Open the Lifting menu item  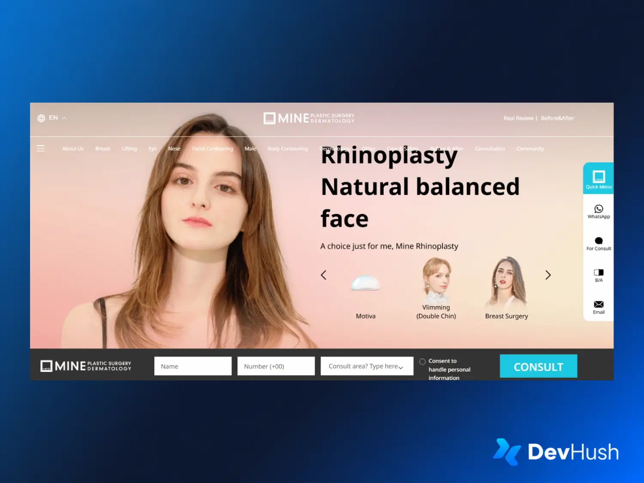129,149
